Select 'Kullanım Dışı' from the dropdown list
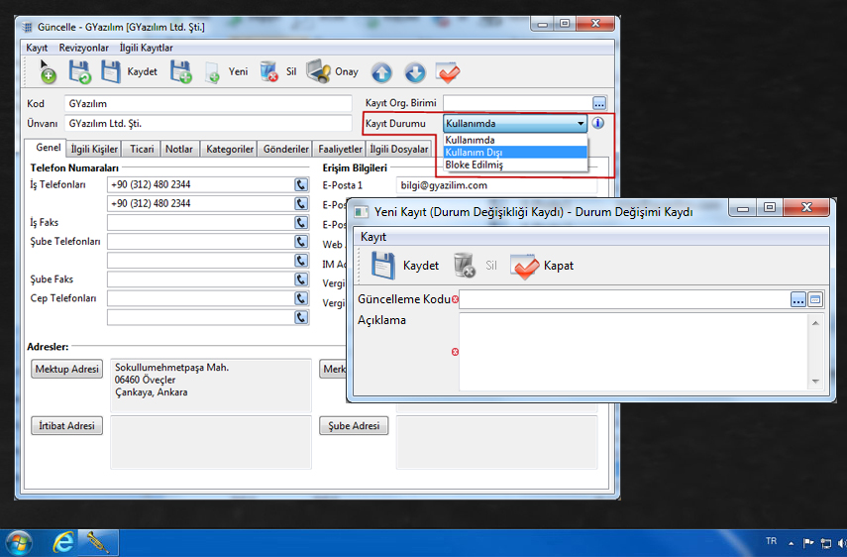The image size is (847, 557). coord(474,153)
